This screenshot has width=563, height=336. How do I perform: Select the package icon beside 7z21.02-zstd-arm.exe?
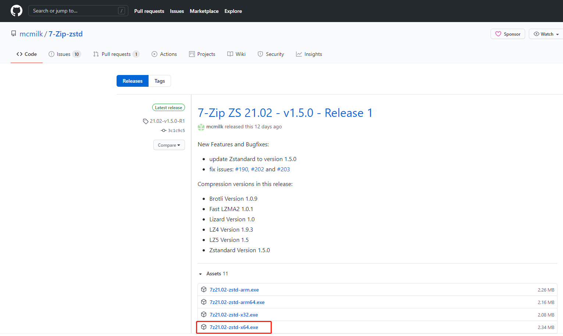204,289
